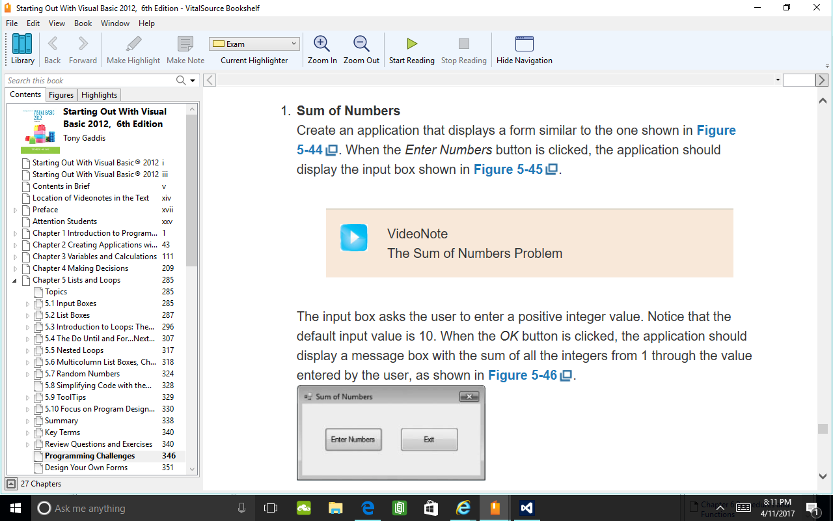833x521 pixels.
Task: Expand Chapter 4 Making Decisions
Action: [x=16, y=268]
